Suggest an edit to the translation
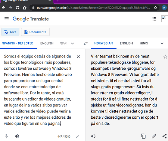This screenshot has width=168, height=141. pyautogui.click(x=154, y=136)
